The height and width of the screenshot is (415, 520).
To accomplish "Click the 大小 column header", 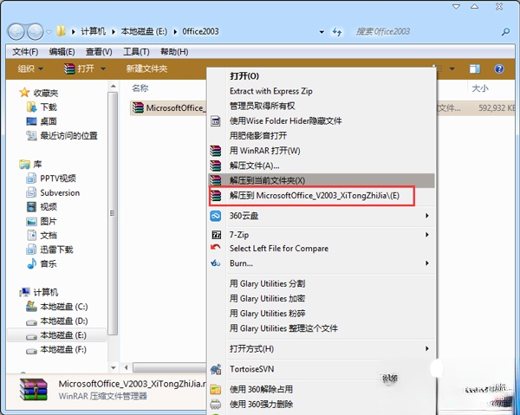I will [x=480, y=88].
